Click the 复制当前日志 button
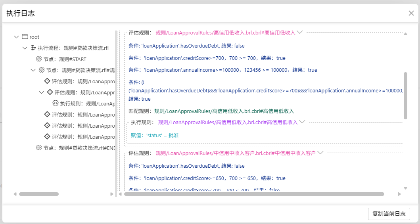Screen dimensions: 420x224 coord(389,214)
